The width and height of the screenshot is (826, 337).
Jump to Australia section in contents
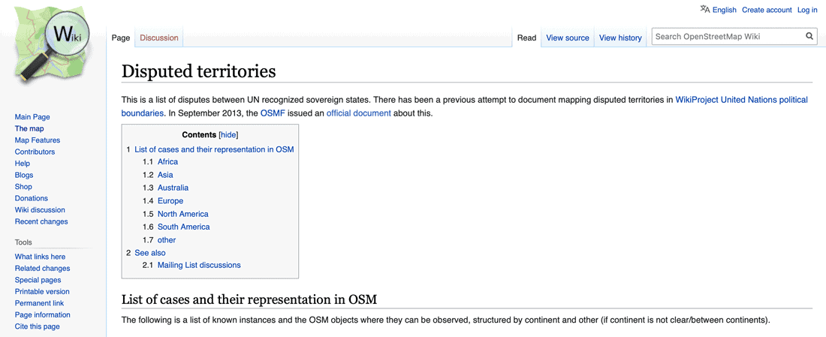(173, 188)
